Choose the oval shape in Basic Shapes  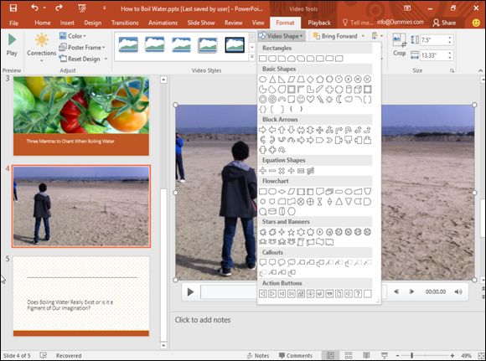pyautogui.click(x=263, y=80)
